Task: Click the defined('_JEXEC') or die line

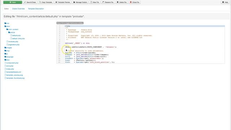Action: (x=77, y=43)
